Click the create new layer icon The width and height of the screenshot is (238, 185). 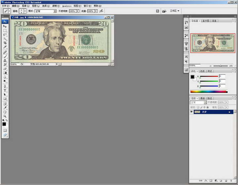226,181
